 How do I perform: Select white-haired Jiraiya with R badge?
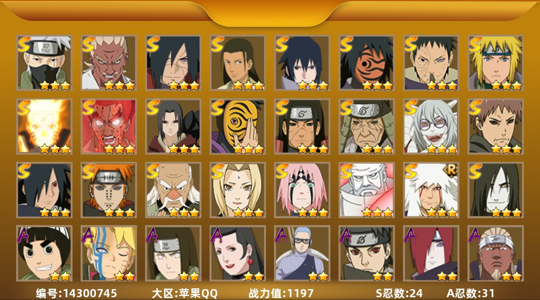point(431,190)
